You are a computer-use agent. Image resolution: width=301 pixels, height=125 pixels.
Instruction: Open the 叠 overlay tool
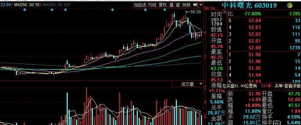pyautogui.click(x=171, y=5)
